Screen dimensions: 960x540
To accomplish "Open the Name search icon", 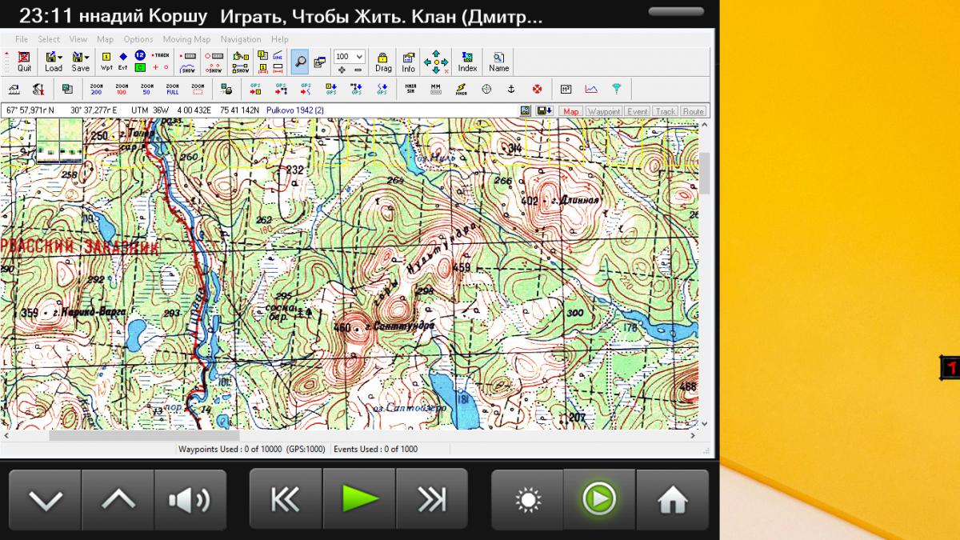I will point(498,61).
